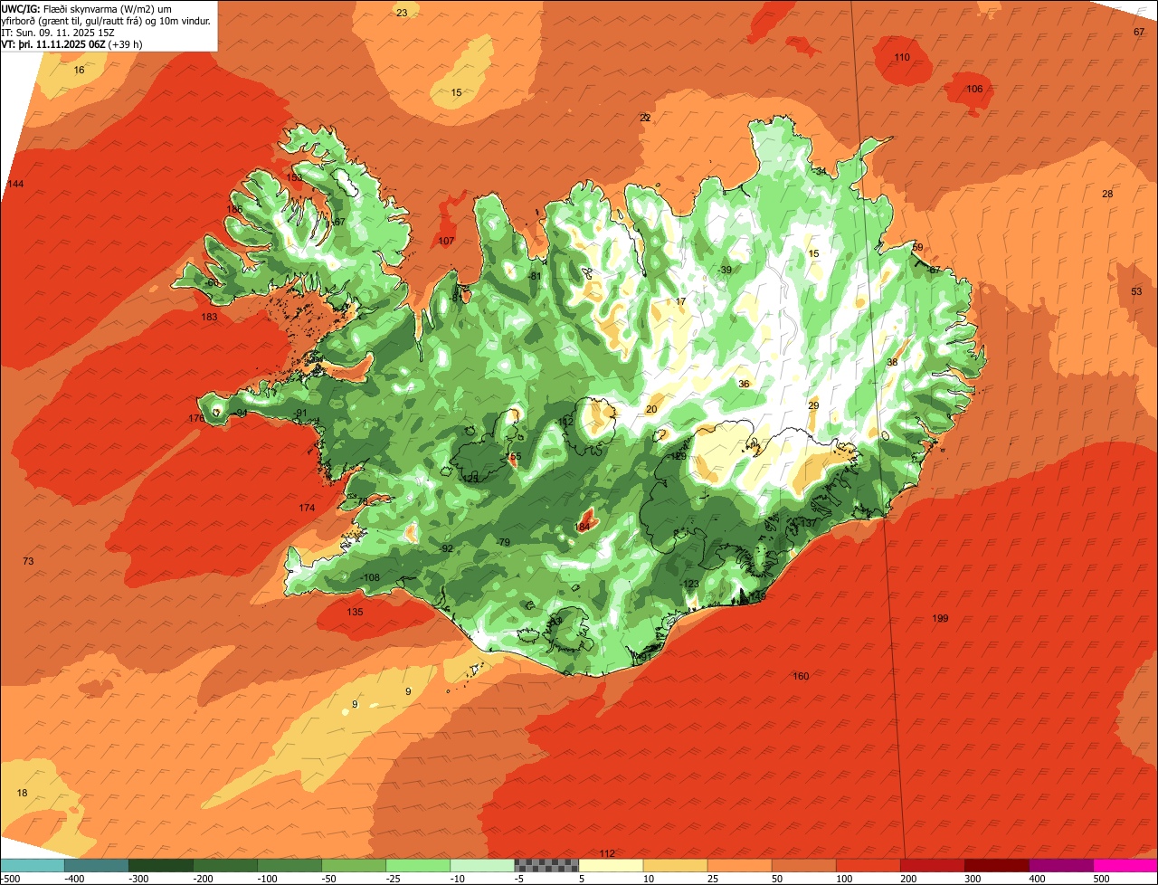The height and width of the screenshot is (885, 1158).
Task: Click the value 123 near the south coast
Action: click(x=691, y=585)
